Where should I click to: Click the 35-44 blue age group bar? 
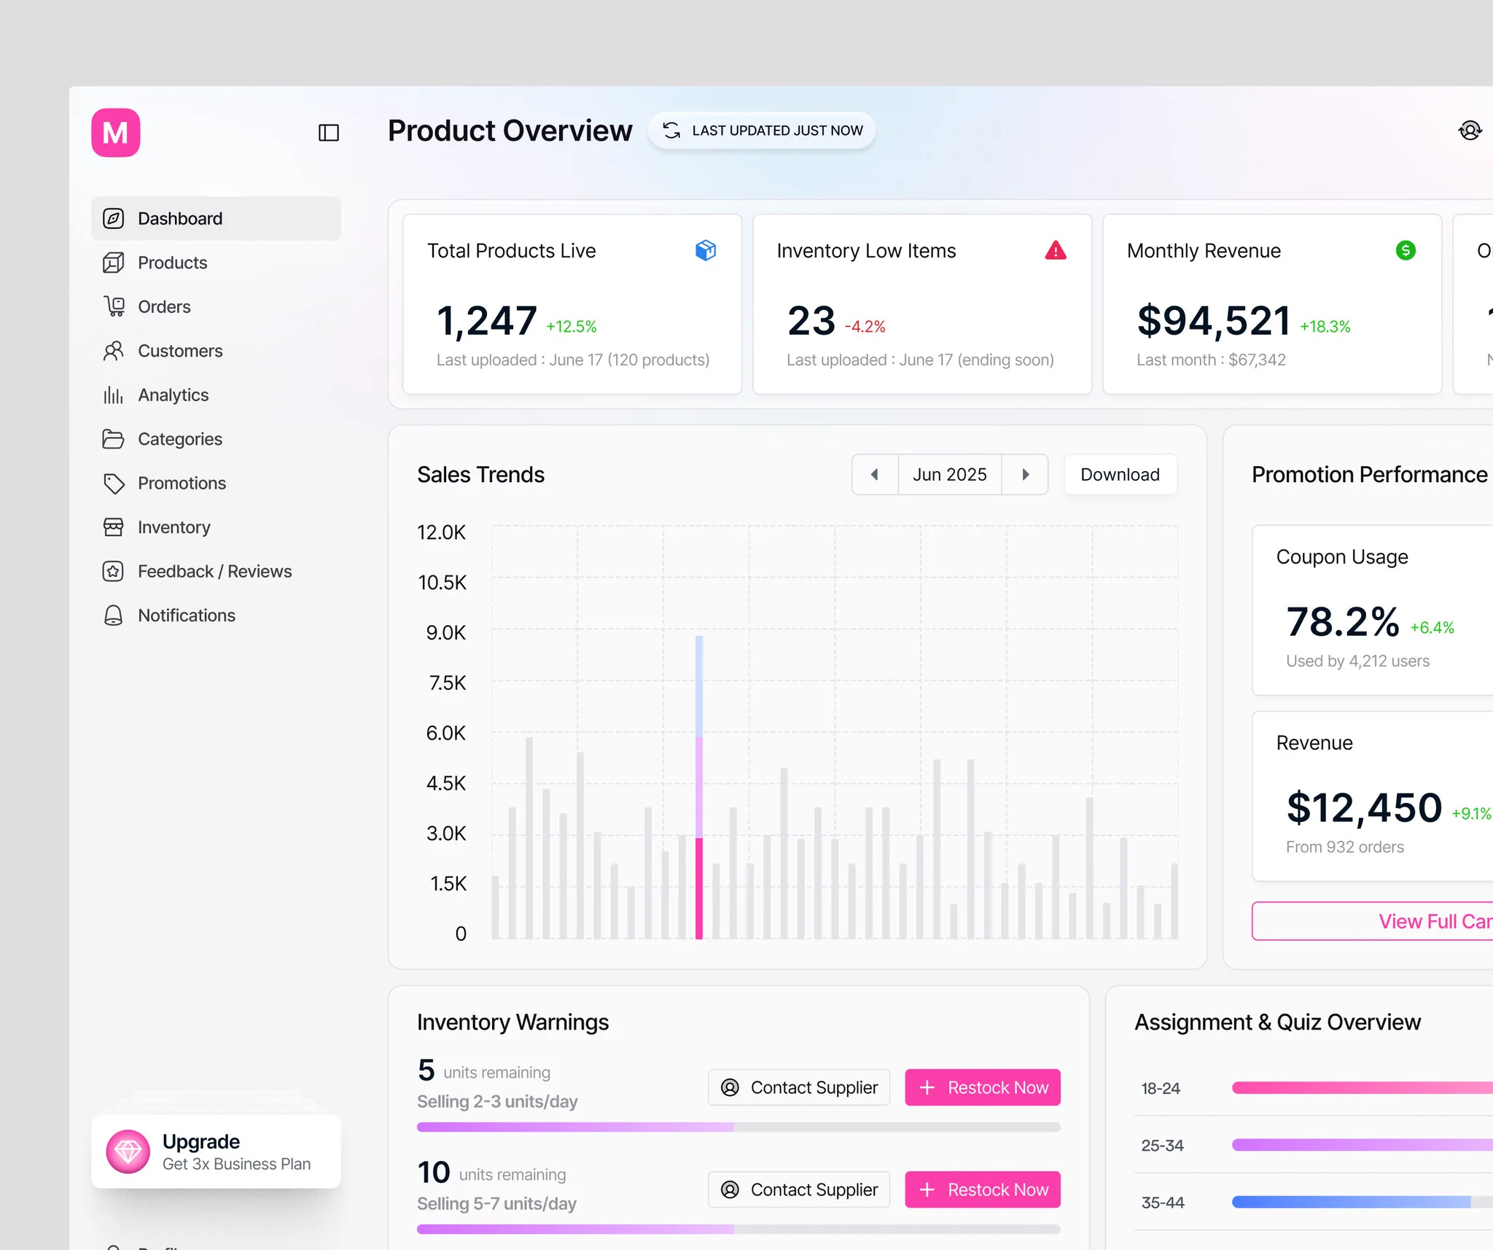(1351, 1202)
